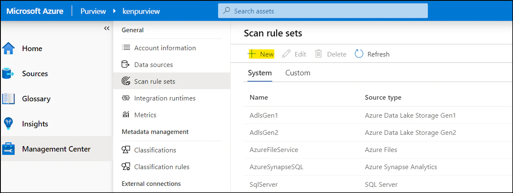
Task: Click the Purview breadcrumb
Action: pos(93,11)
